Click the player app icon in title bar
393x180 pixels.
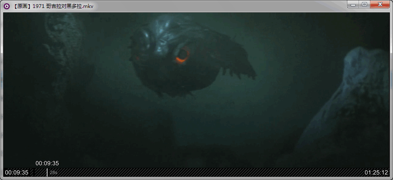[7, 6]
